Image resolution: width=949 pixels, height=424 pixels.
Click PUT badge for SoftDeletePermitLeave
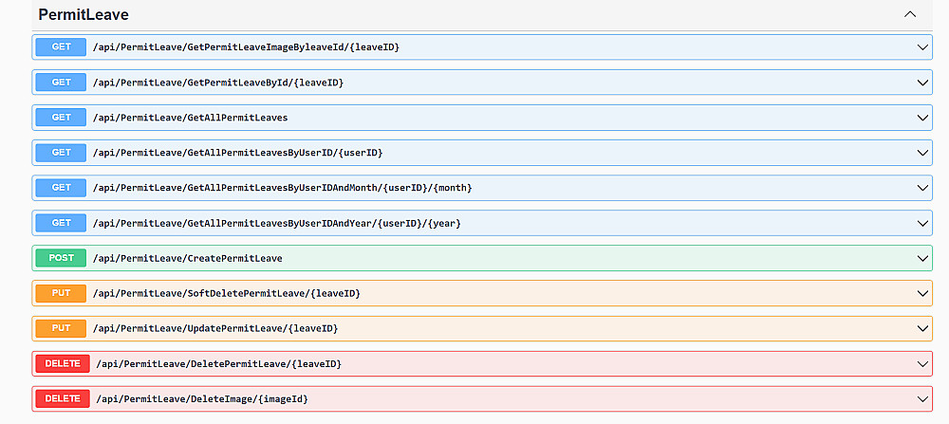click(61, 293)
